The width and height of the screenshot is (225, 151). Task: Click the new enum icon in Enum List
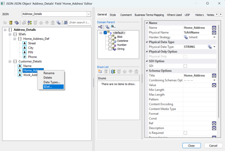[x=100, y=71]
